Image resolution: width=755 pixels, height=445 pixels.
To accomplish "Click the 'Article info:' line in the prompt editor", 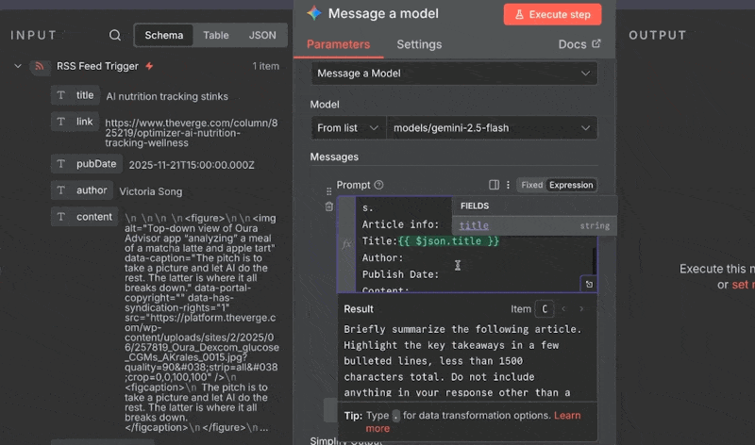I will (x=400, y=224).
